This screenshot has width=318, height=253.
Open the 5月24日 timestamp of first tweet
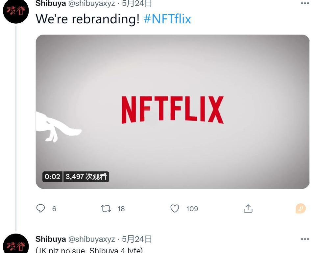point(137,3)
